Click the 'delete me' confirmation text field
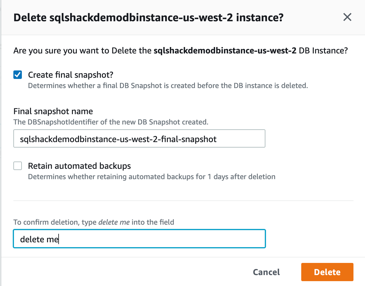Screen dimensions: 365x286 tap(139, 239)
